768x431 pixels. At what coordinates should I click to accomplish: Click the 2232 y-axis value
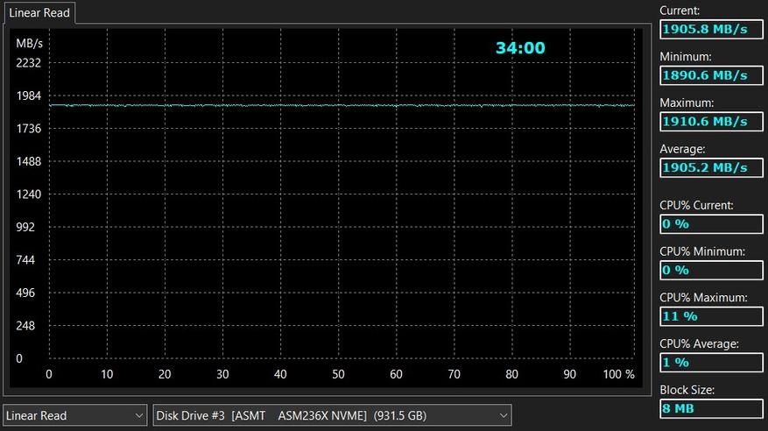[x=28, y=63]
